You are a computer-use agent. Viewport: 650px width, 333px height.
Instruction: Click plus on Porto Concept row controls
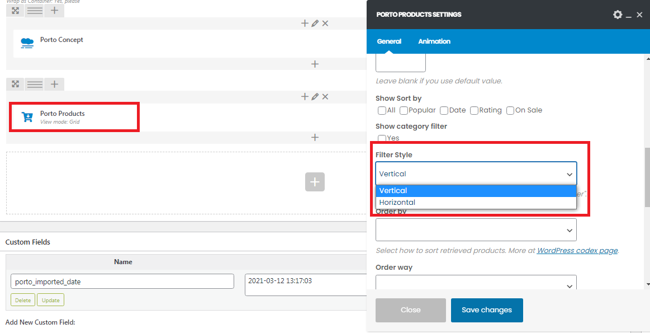point(54,11)
